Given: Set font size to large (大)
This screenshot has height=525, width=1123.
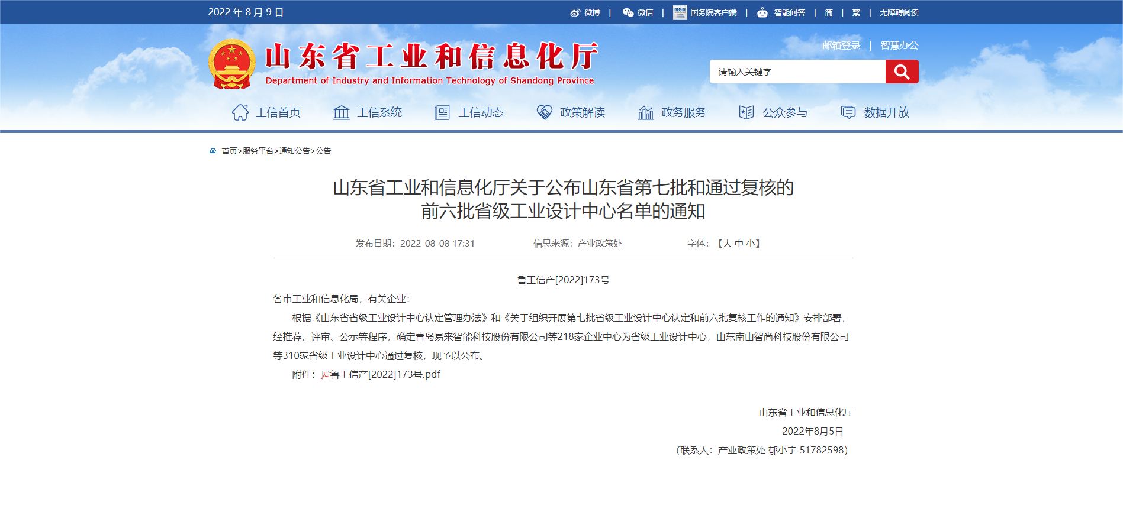Looking at the screenshot, I should [x=727, y=244].
